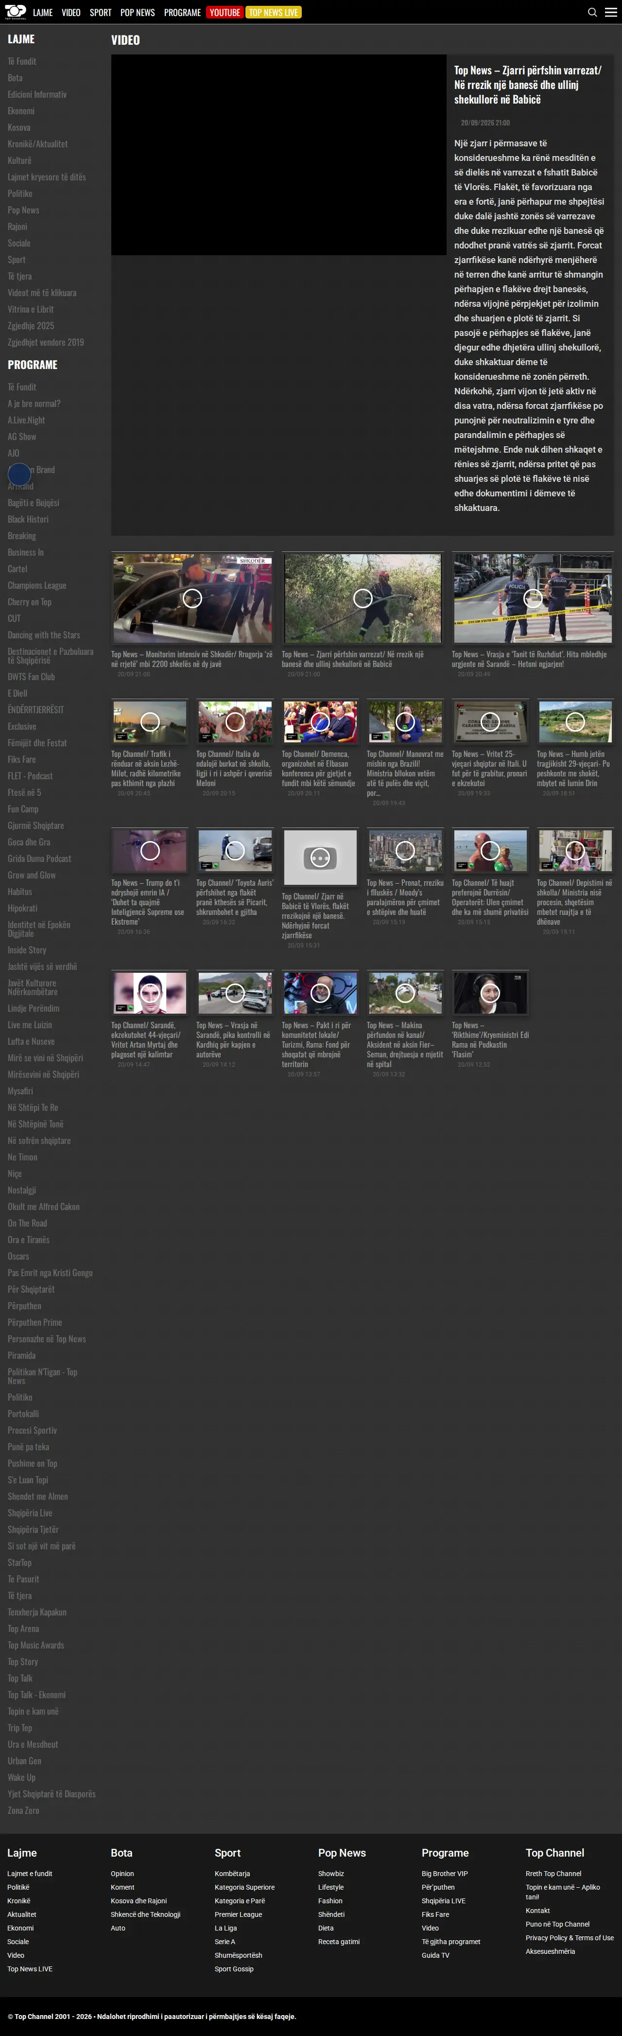Open Humb jetën 29-vjeçari video thumbnail
This screenshot has height=2036, width=622.
point(575,721)
